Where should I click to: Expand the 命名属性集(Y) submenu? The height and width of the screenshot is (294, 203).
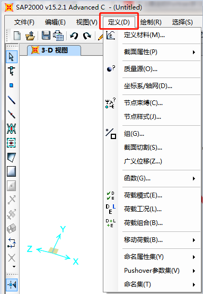pos(152,257)
